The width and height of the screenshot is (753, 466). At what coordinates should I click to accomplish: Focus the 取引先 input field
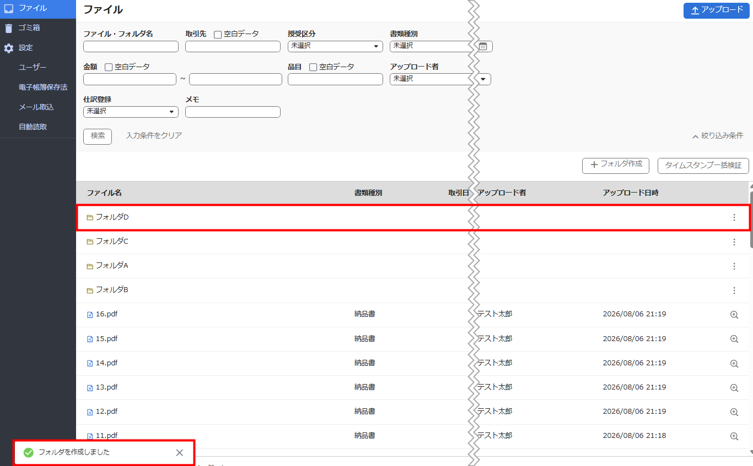[x=233, y=46]
